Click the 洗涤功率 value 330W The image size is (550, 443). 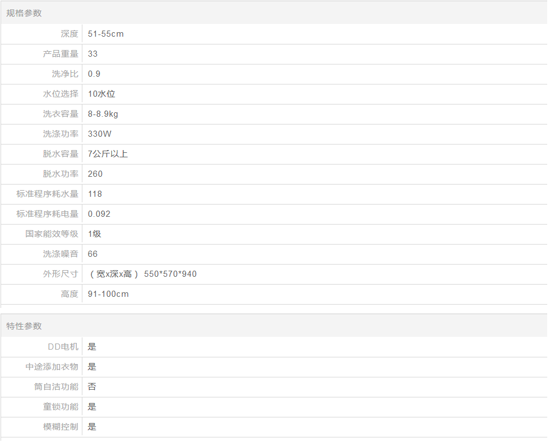pyautogui.click(x=100, y=134)
